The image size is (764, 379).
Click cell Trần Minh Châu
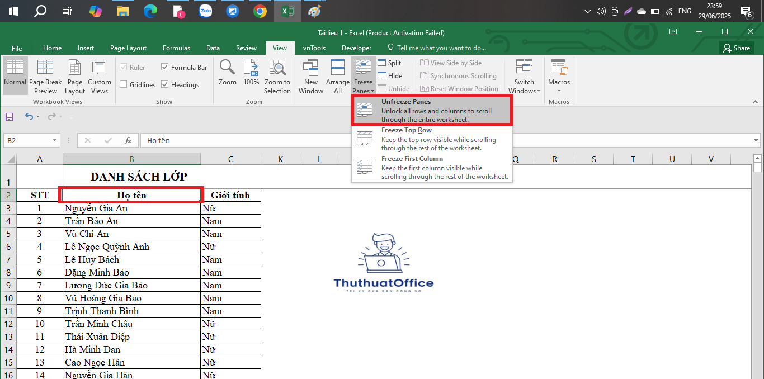pos(131,324)
